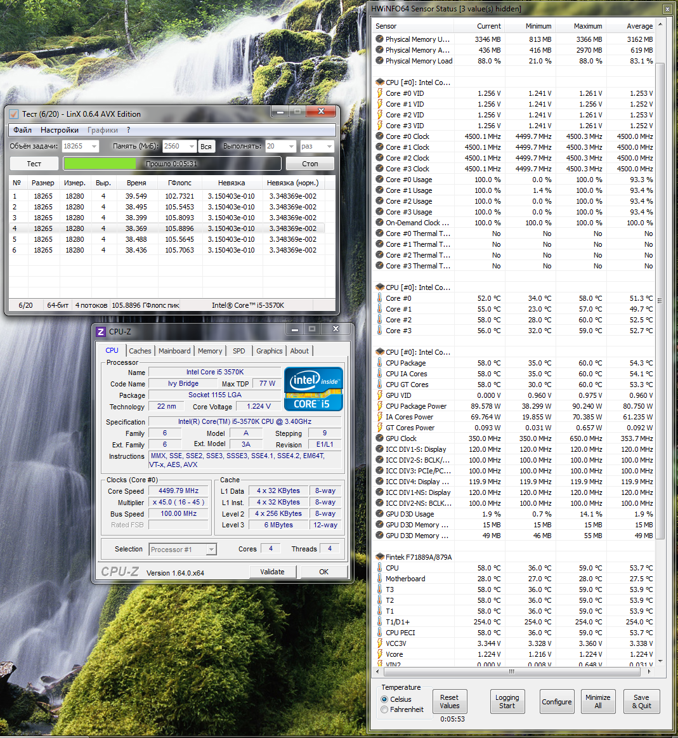
Task: Click the Sensor column header in HWiNFO64
Action: click(413, 26)
